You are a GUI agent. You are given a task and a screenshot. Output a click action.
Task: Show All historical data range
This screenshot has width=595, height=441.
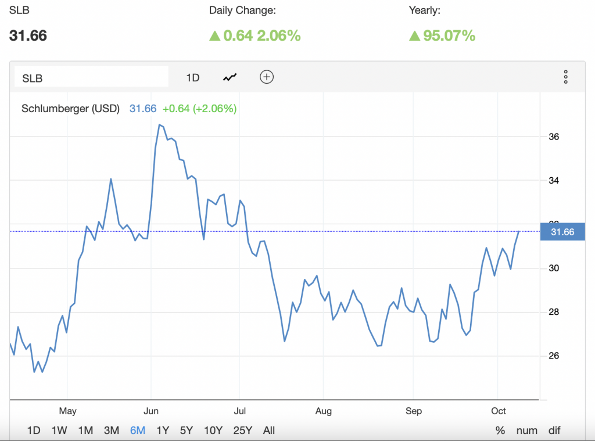point(269,431)
